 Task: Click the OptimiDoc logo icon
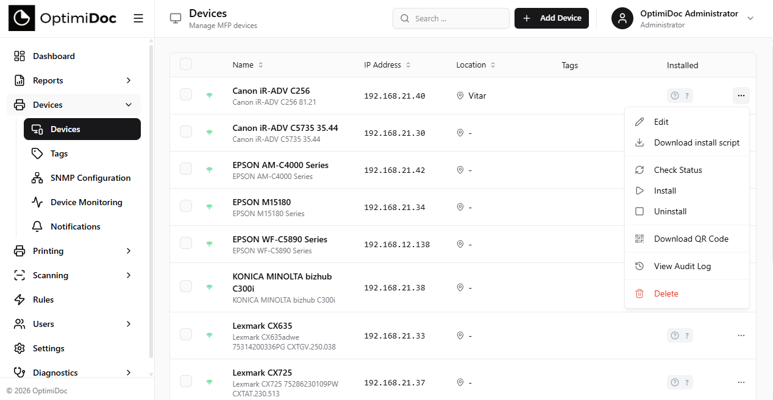pos(22,18)
